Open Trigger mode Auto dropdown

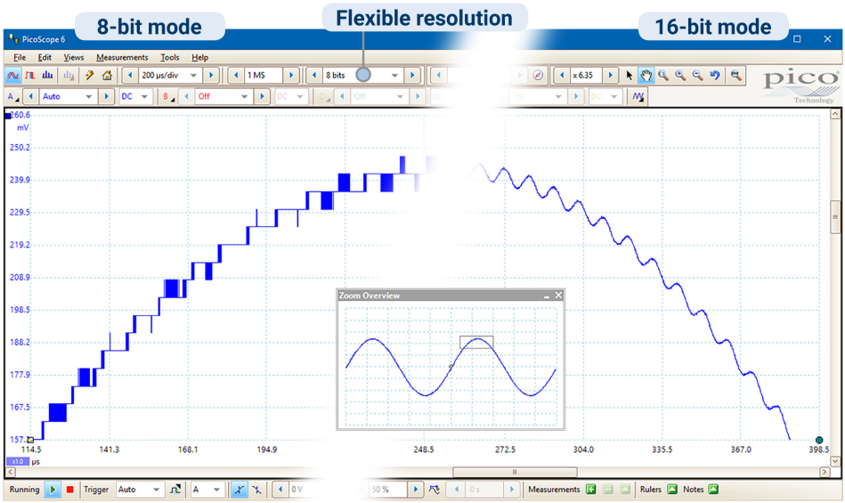tap(157, 490)
